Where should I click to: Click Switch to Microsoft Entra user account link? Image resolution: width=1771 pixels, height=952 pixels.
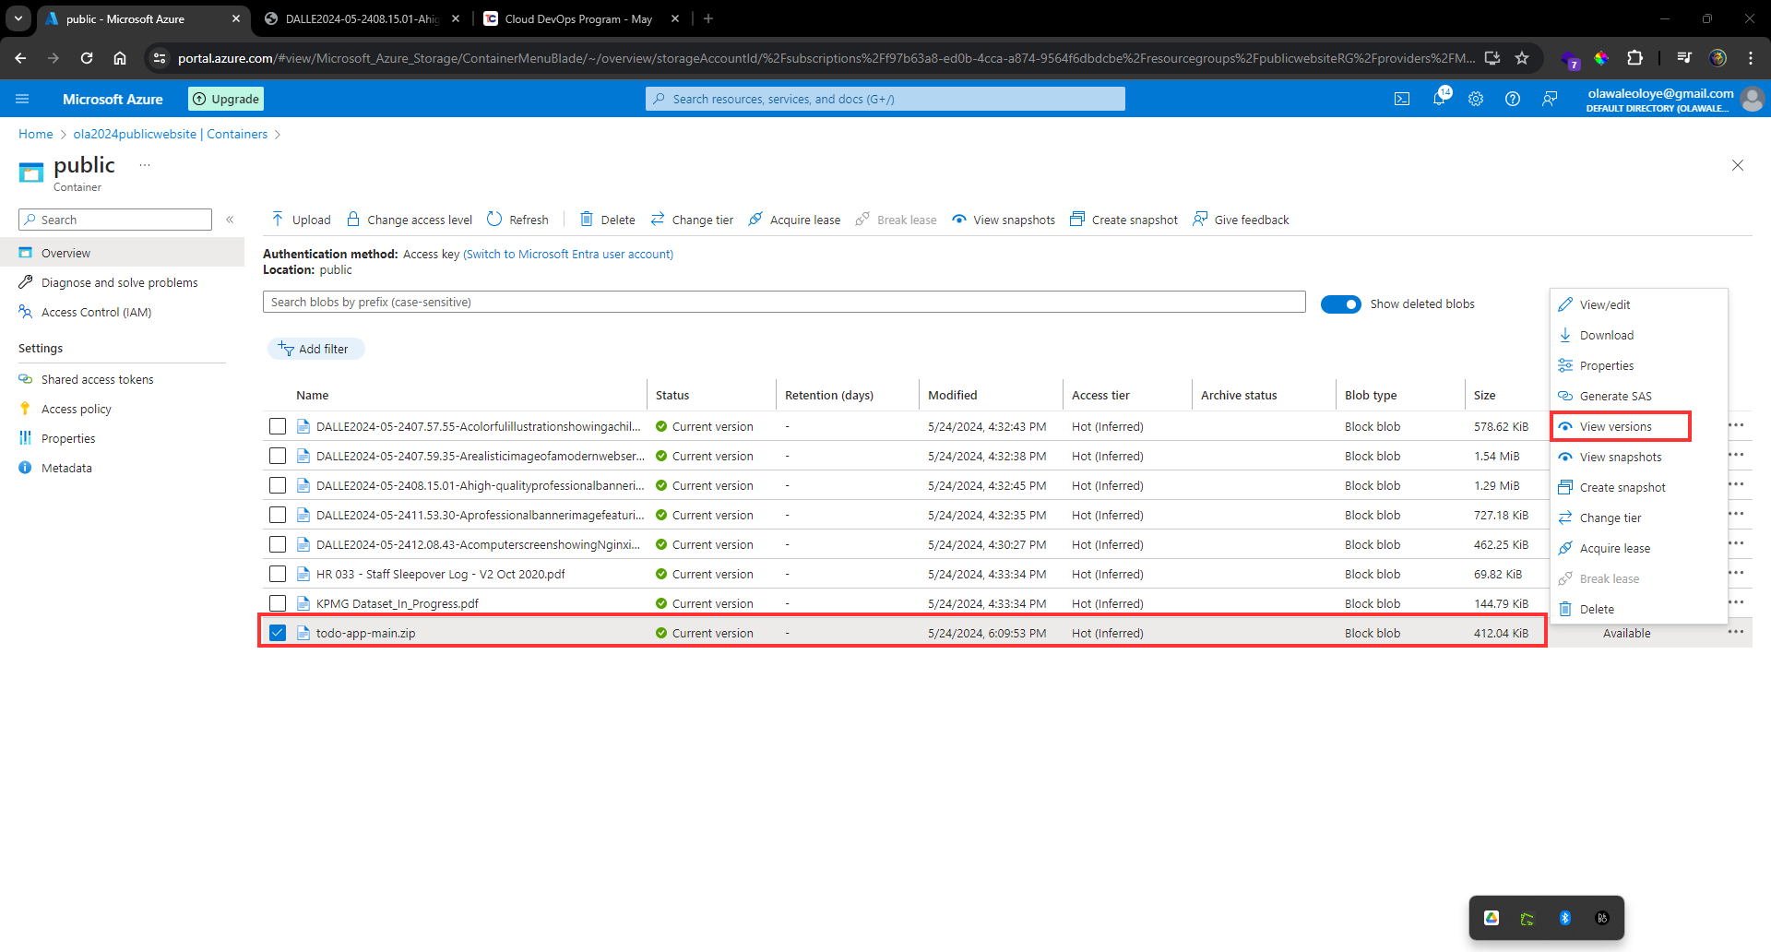pyautogui.click(x=568, y=255)
